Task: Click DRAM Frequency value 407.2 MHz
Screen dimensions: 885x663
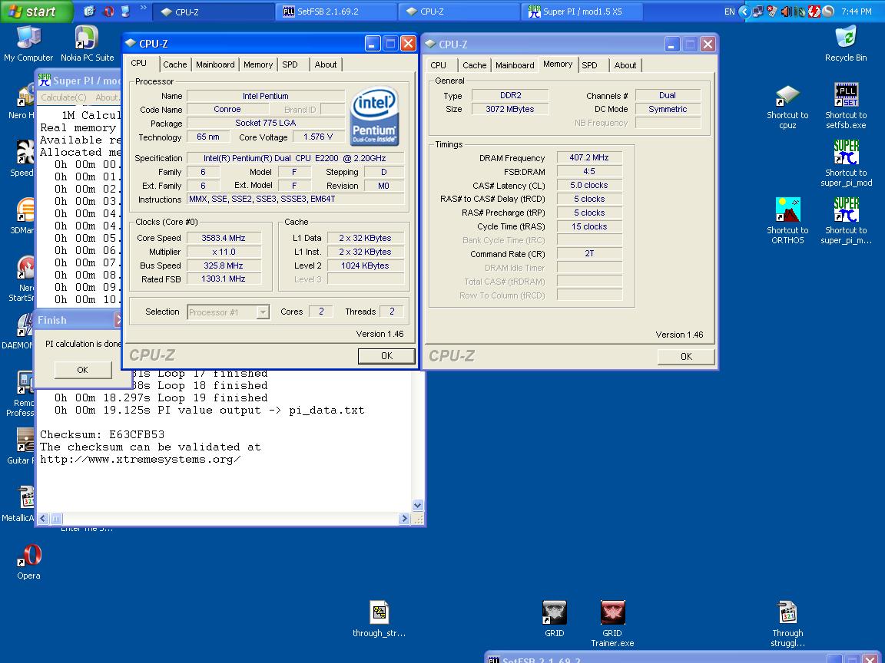Action: (589, 158)
